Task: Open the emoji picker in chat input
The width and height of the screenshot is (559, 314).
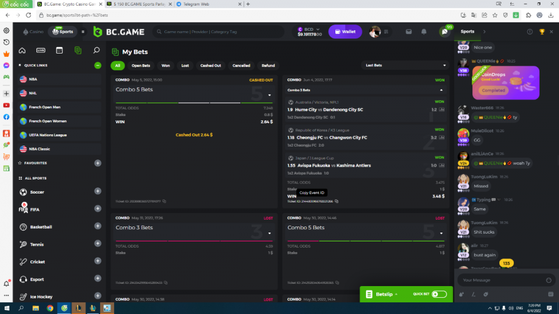Action: 549,280
